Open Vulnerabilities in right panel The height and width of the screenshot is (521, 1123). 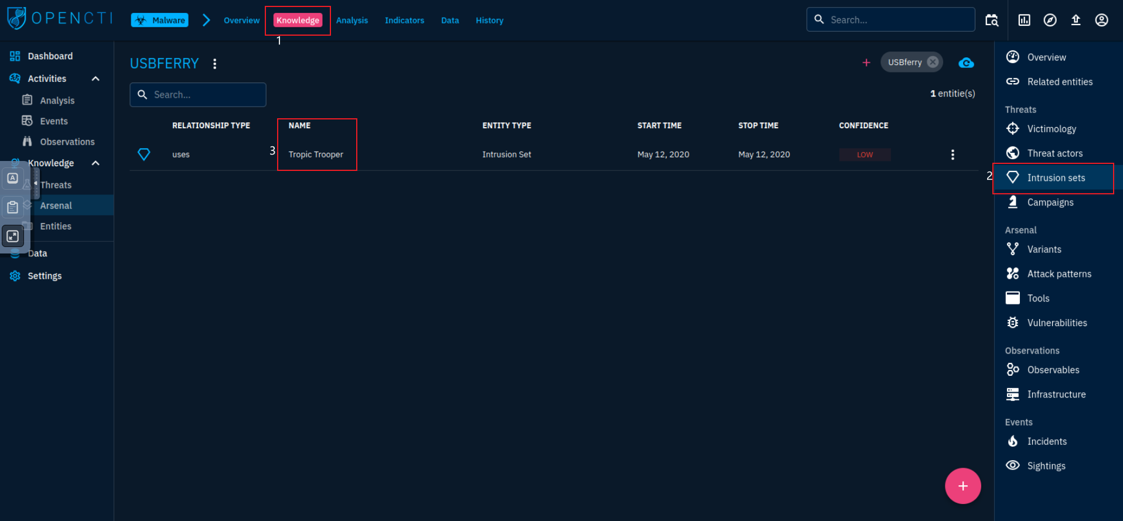pos(1059,323)
